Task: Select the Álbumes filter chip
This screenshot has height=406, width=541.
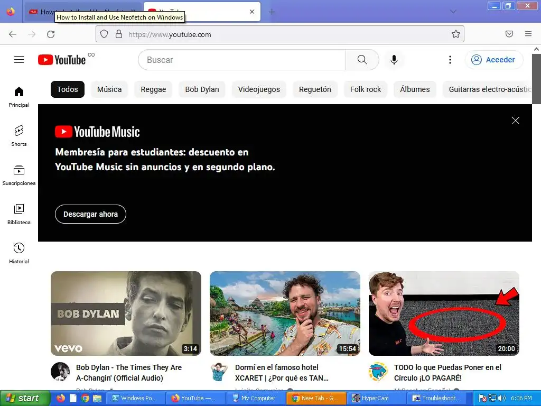Action: coord(415,89)
